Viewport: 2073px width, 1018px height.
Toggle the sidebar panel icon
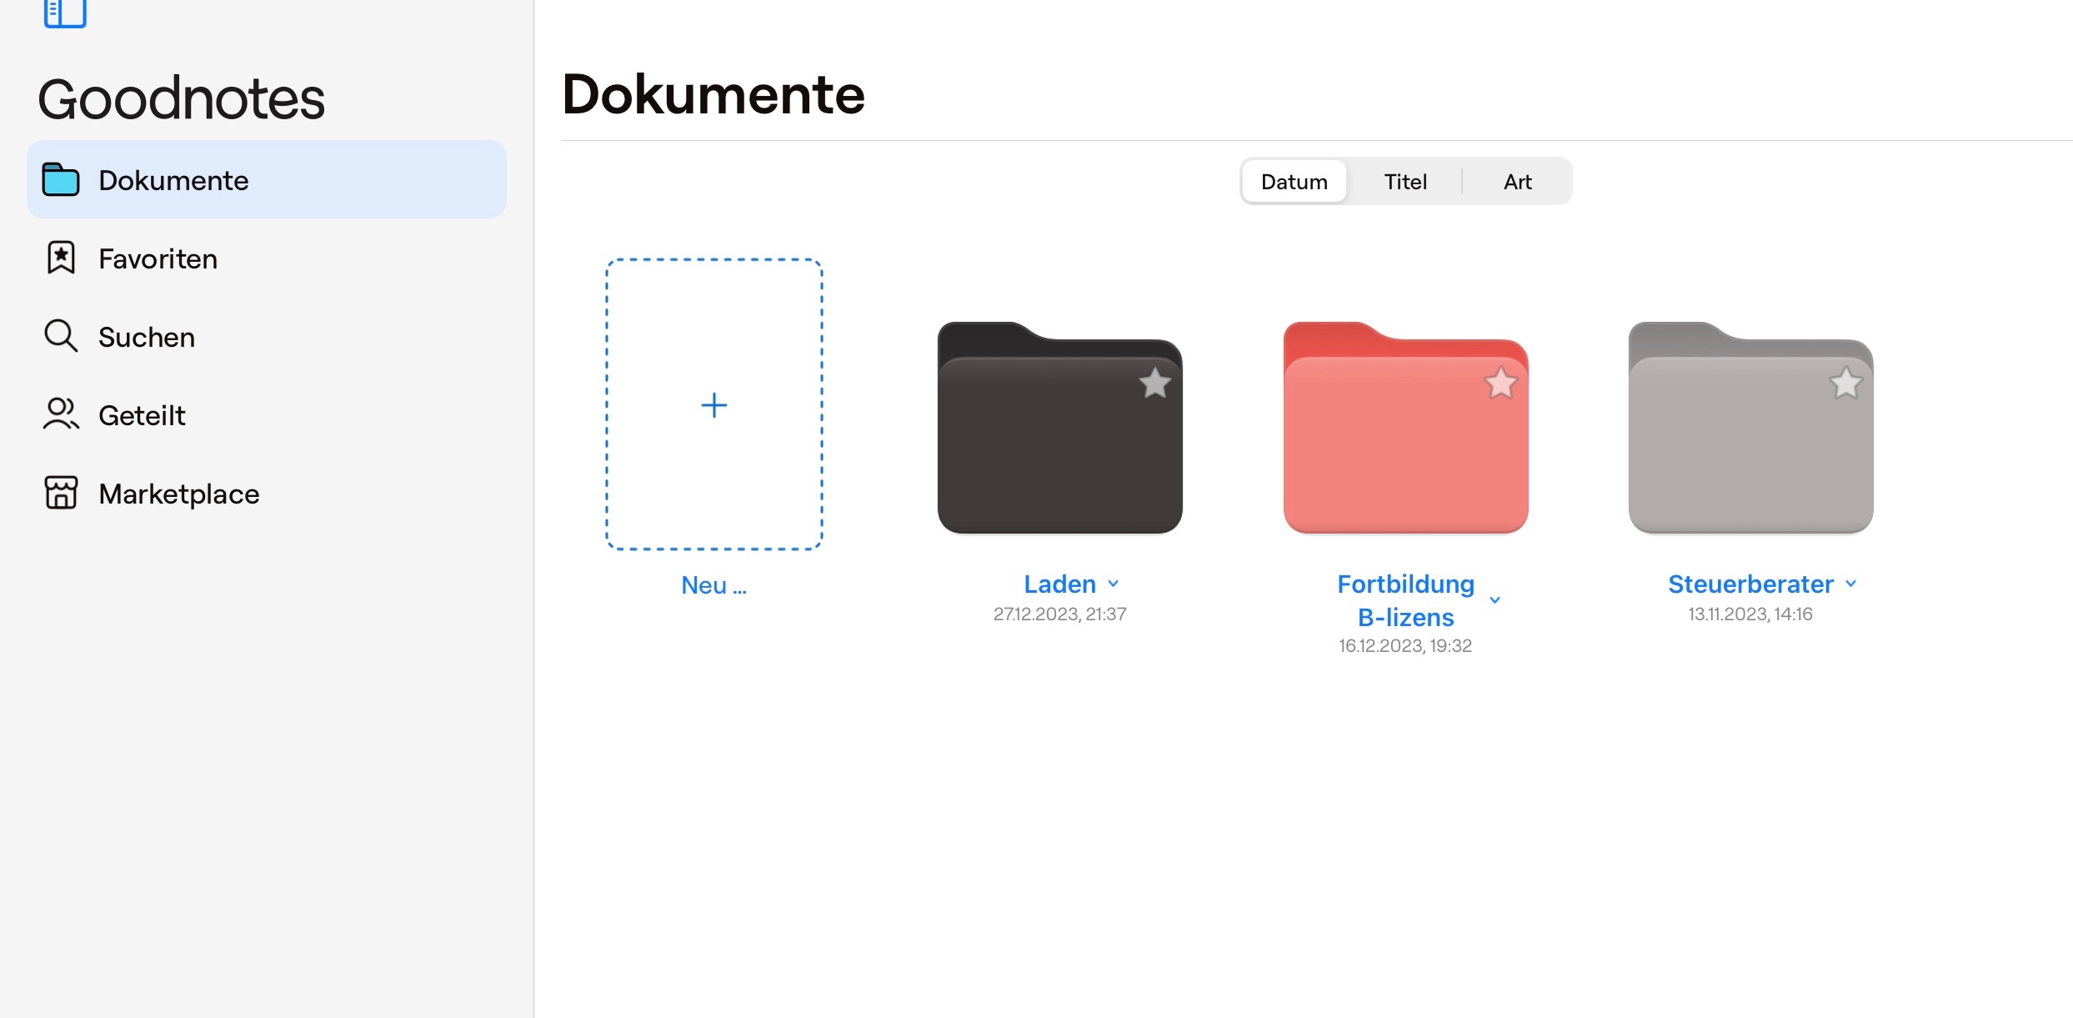point(65,13)
